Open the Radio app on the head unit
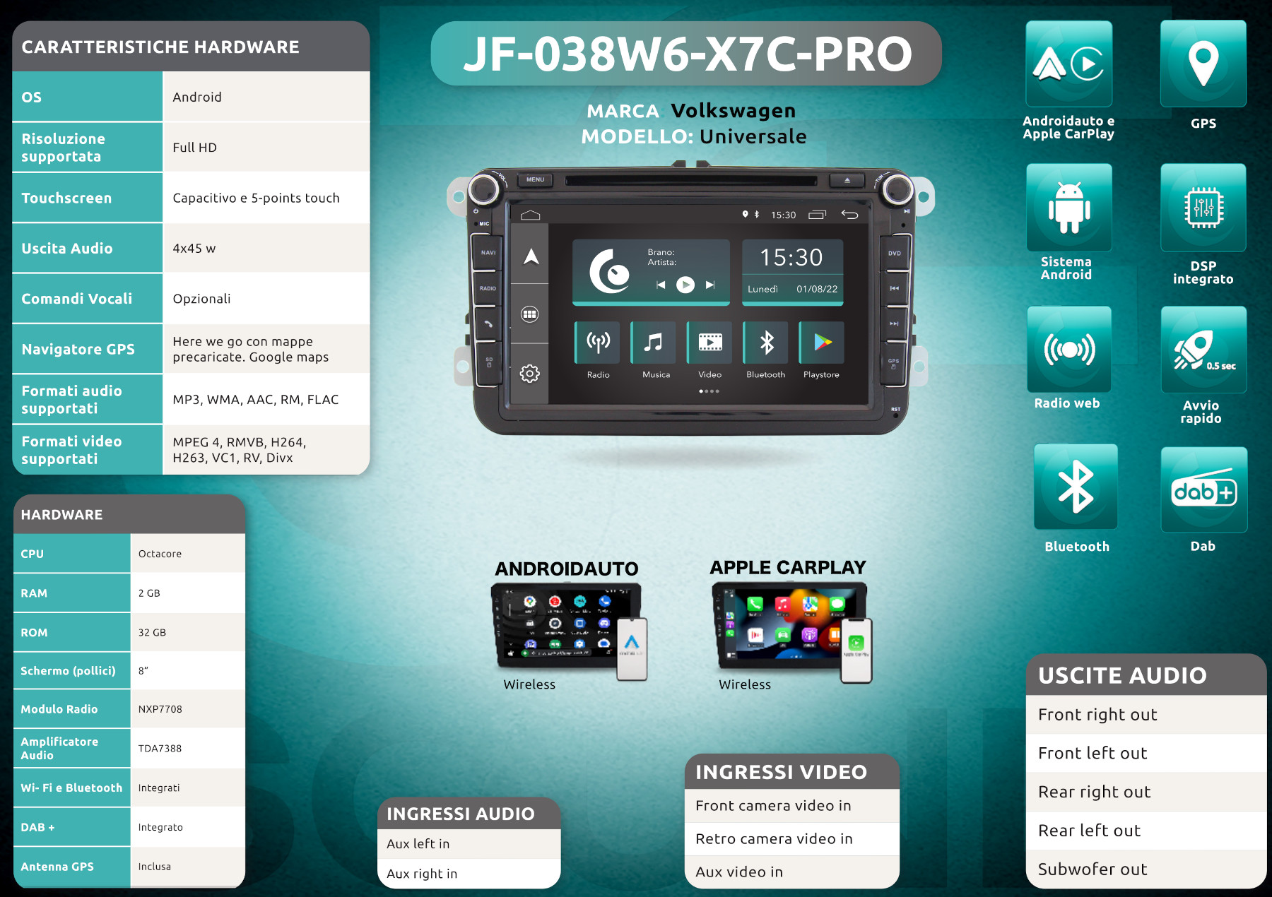Viewport: 1272px width, 897px height. (x=598, y=343)
